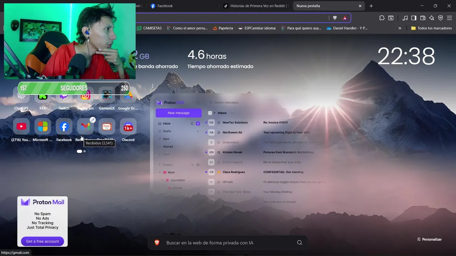Open the toolbar icon beside Extensions

click(391, 18)
